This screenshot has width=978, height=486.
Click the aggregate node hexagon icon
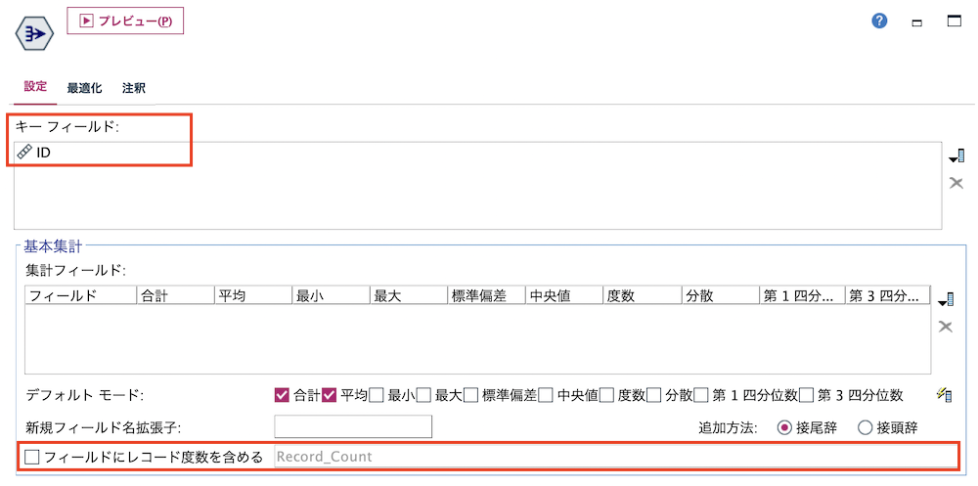pyautogui.click(x=33, y=33)
